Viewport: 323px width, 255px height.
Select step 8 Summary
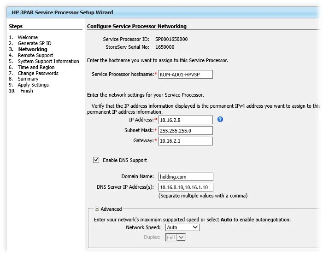click(28, 79)
